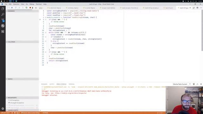Show the DEBUG CONSOLE panel tab
Viewport: 203px width, 114px height.
61,84
